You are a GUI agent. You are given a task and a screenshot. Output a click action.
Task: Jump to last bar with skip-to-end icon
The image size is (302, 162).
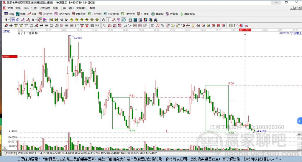pyautogui.click(x=56, y=20)
